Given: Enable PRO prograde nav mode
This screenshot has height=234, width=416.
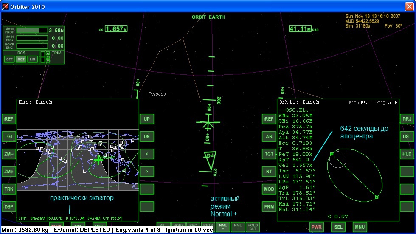Looking at the screenshot, I should pyautogui.click(x=193, y=225).
